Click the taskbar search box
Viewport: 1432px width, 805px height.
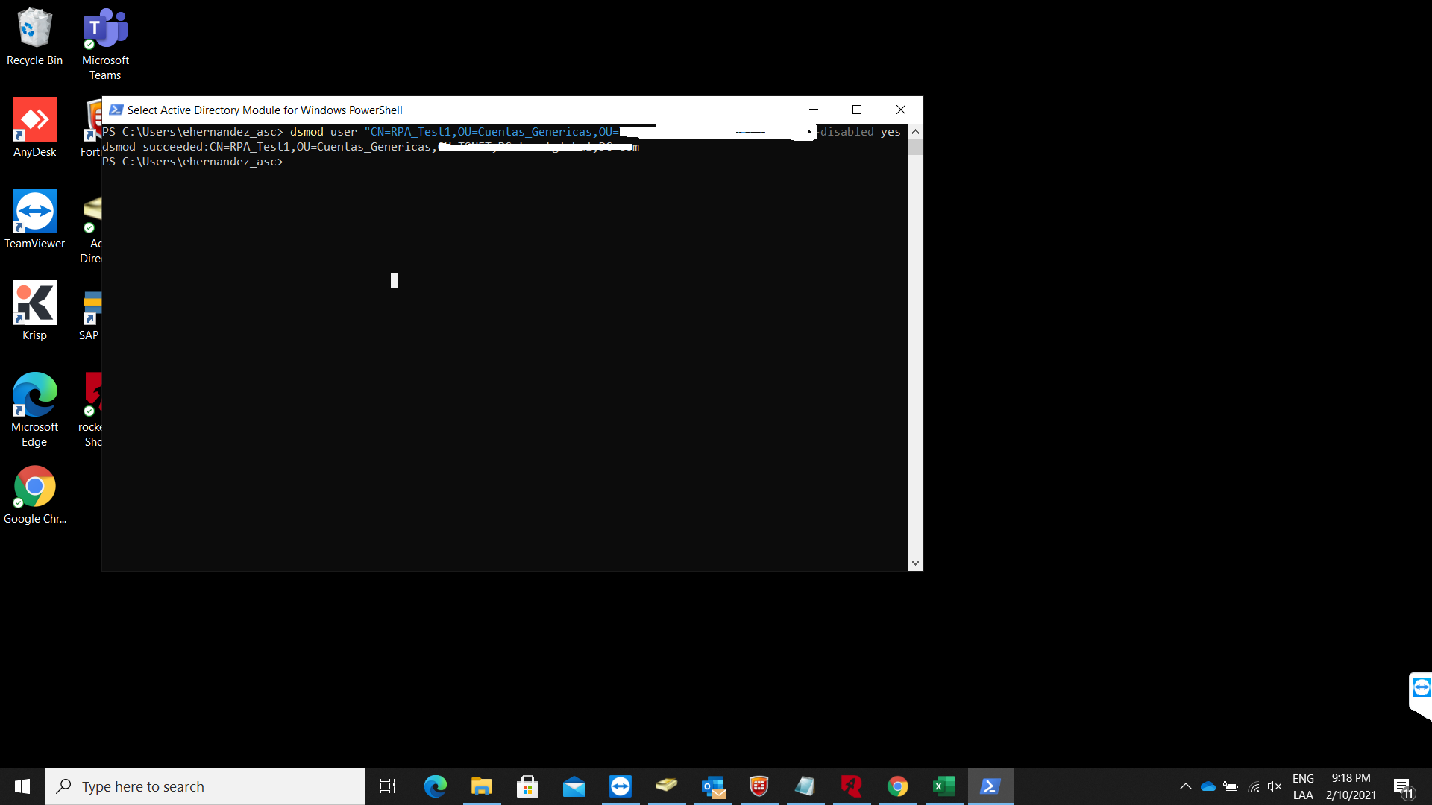tap(205, 786)
